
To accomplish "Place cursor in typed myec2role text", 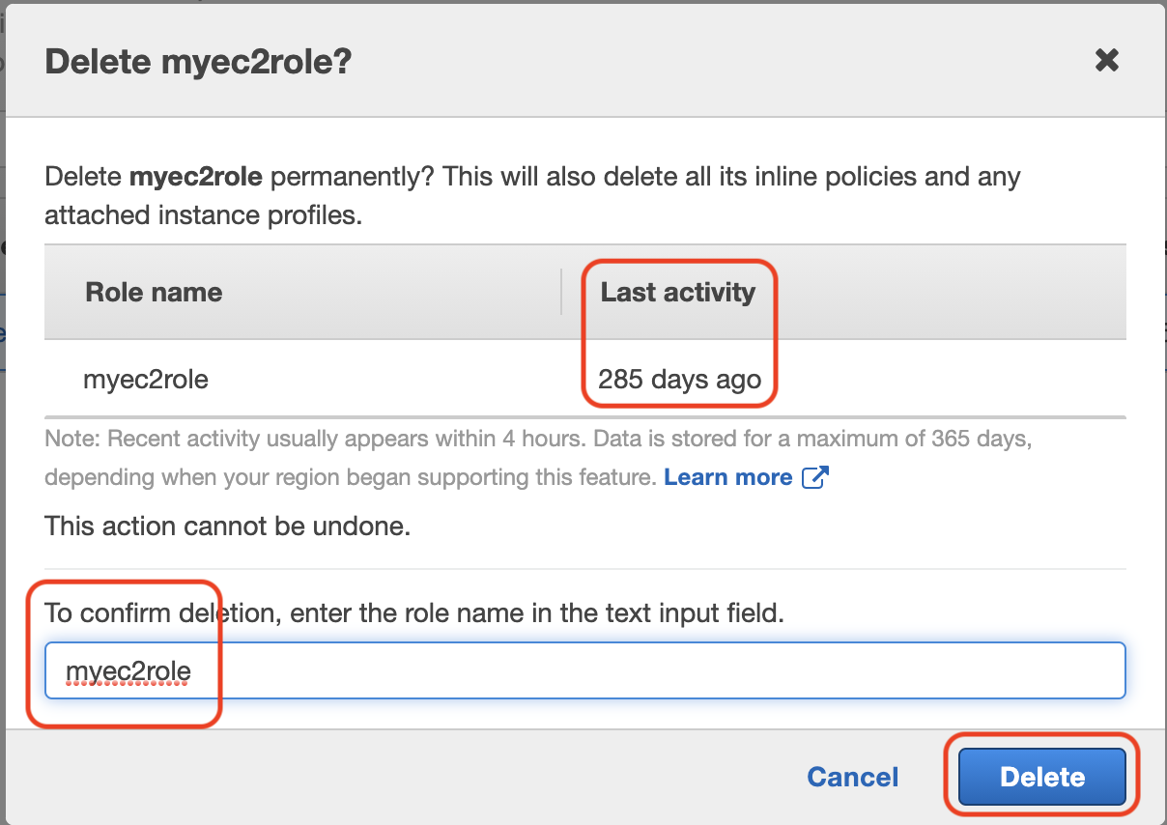I will tap(128, 670).
